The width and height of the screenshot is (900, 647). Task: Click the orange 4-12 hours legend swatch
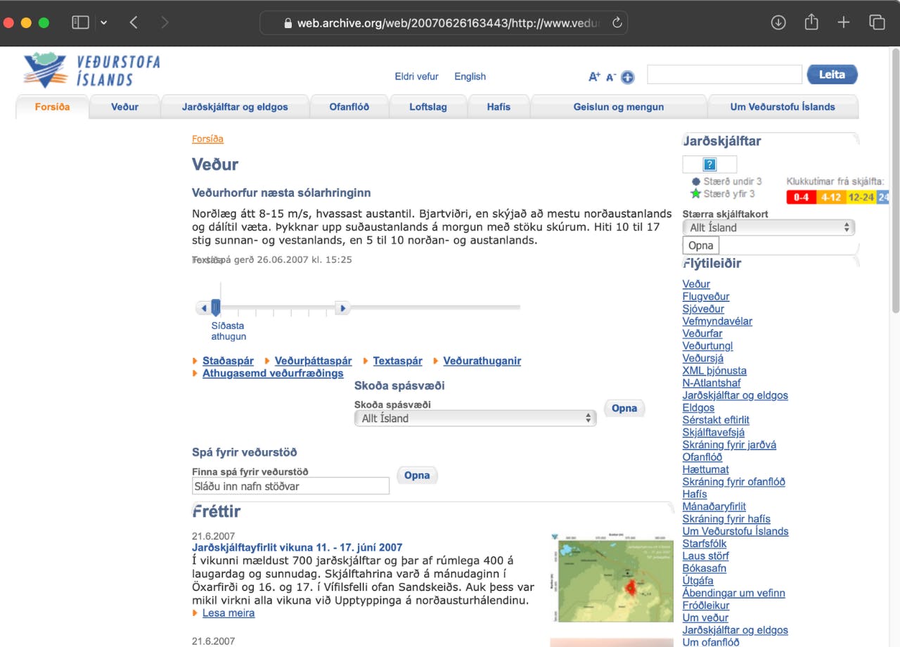click(831, 198)
